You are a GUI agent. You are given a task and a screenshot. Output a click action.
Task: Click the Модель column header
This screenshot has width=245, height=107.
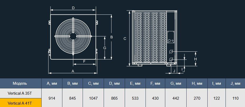point(21,83)
